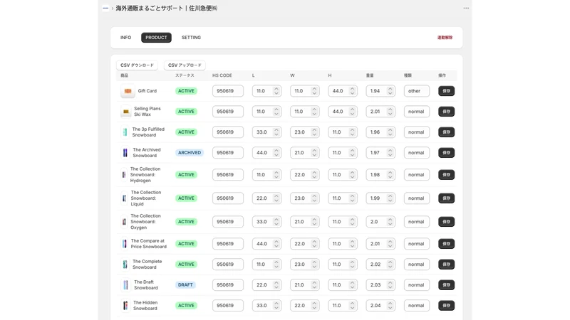Click 'The Collection Snowboard: Oxygen' name
This screenshot has height=320, width=570.
click(x=145, y=222)
